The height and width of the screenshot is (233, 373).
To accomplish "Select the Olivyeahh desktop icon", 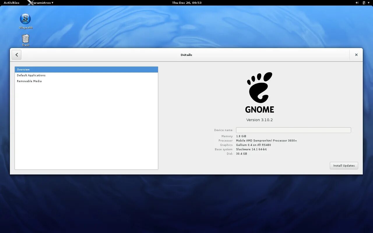I will [x=26, y=21].
